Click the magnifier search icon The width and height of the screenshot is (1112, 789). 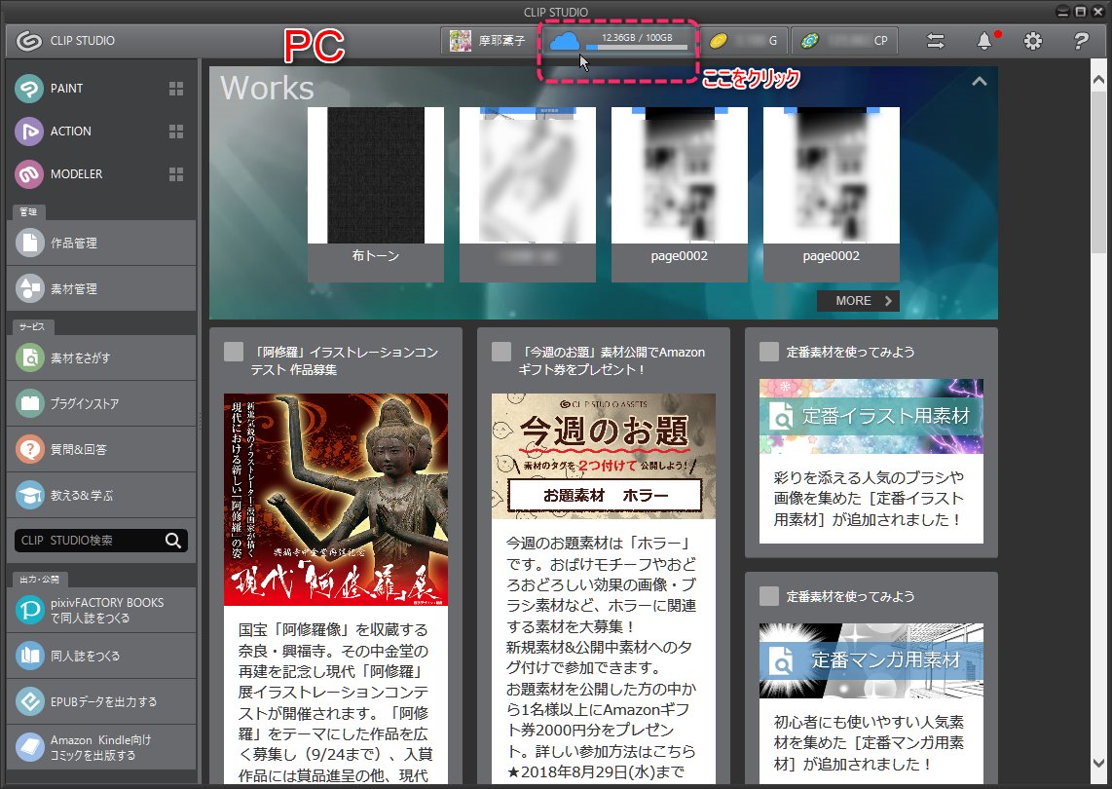[173, 540]
